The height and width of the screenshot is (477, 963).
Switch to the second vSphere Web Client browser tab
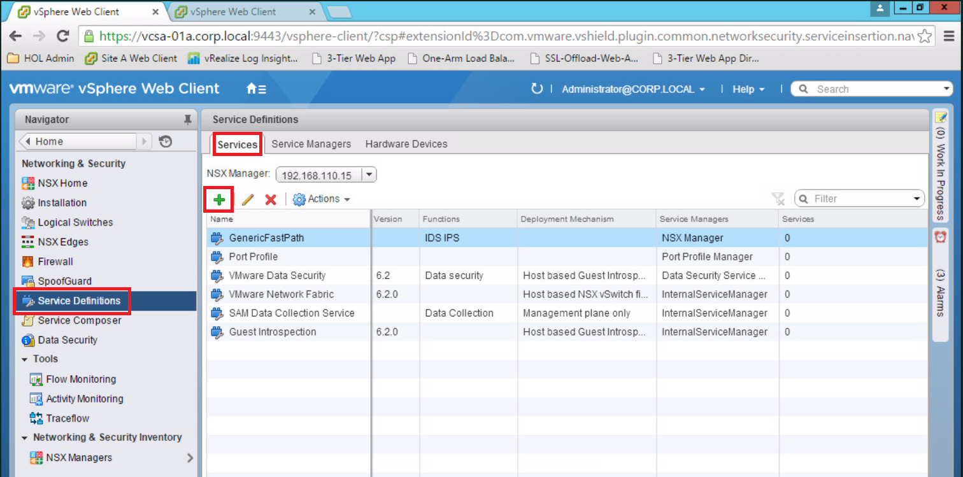(x=245, y=11)
